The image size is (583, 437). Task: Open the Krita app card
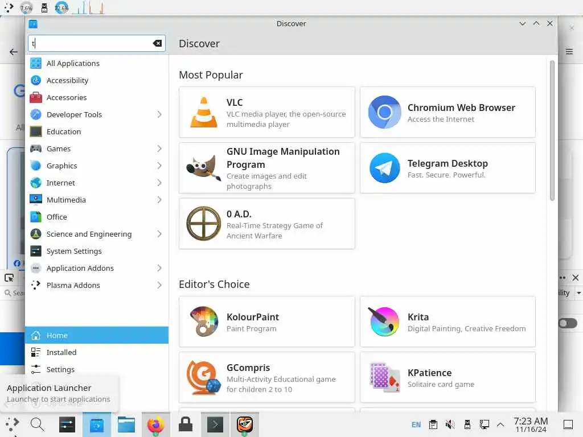point(447,322)
